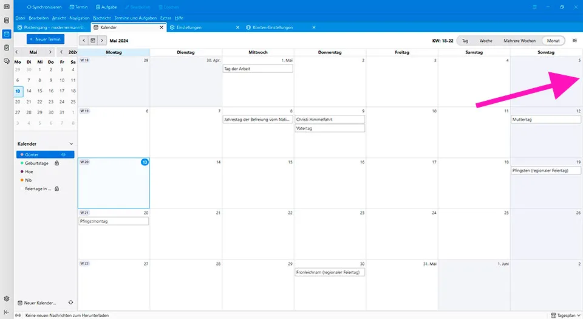
Task: Open Fronleichnam event on May 30
Action: point(330,272)
